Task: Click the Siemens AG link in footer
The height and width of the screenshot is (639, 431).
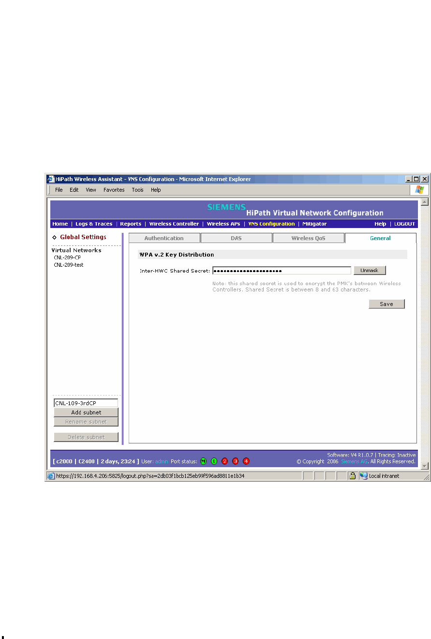Action: pyautogui.click(x=355, y=461)
